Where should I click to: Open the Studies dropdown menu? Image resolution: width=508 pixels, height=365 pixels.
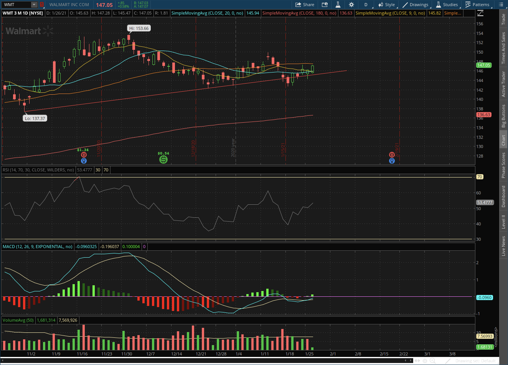446,5
